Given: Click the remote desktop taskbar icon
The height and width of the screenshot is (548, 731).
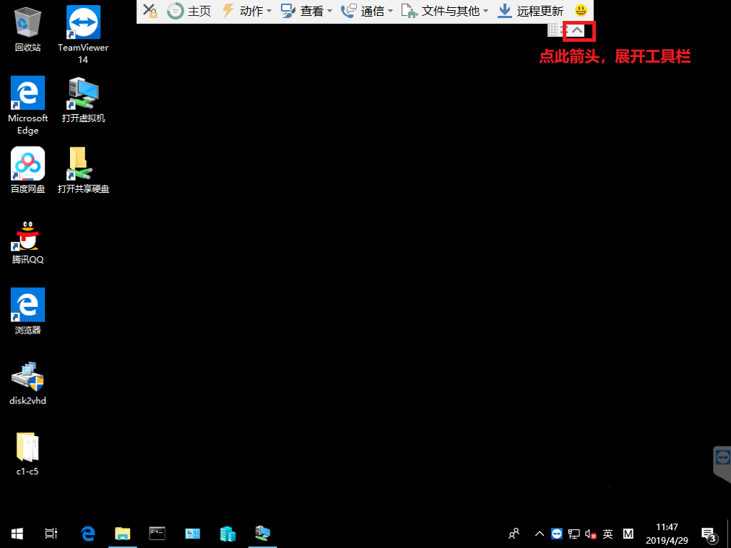Looking at the screenshot, I should pyautogui.click(x=262, y=534).
